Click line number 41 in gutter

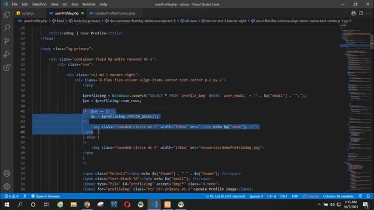point(23,111)
